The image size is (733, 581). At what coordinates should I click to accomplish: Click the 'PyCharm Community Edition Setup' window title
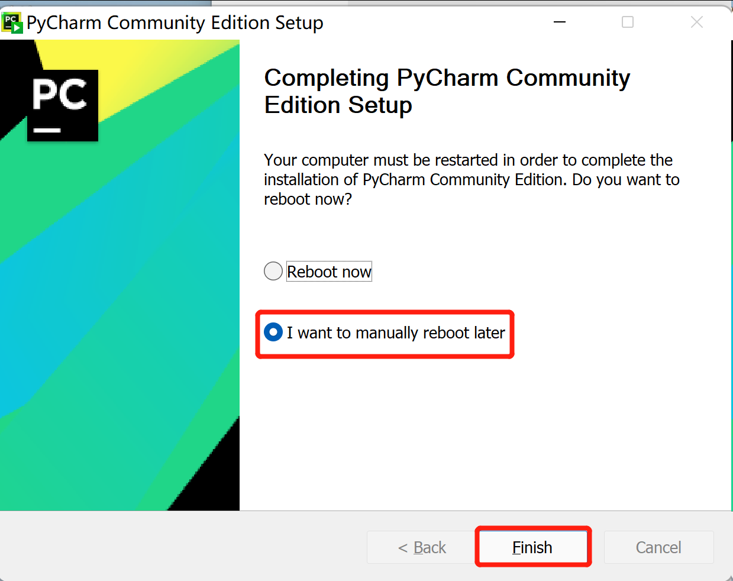point(175,23)
